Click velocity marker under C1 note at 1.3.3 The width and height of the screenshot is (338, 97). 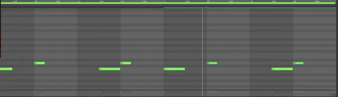pyautogui.click(x=99, y=92)
